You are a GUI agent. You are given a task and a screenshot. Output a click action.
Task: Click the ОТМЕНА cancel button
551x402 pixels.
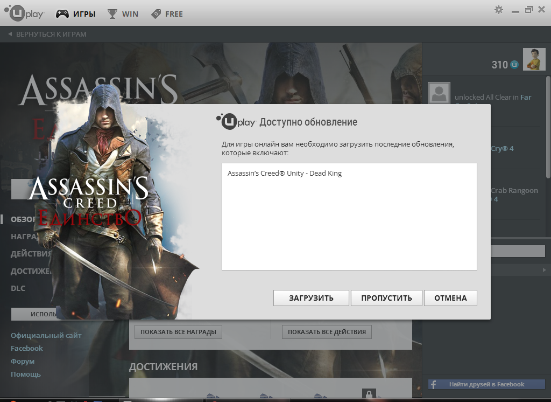[x=450, y=298]
